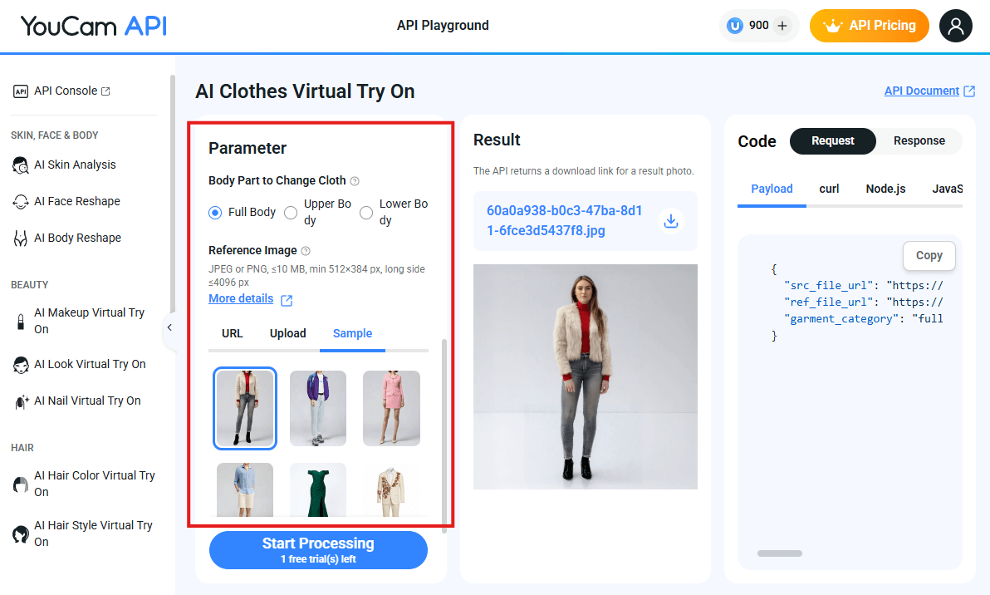The width and height of the screenshot is (990, 595).
Task: Copy the payload code with Copy button
Action: (929, 256)
